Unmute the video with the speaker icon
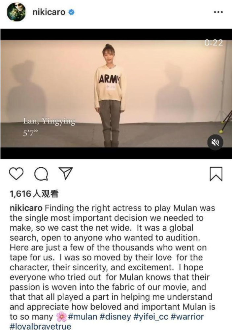233x330 pixels. [215, 142]
